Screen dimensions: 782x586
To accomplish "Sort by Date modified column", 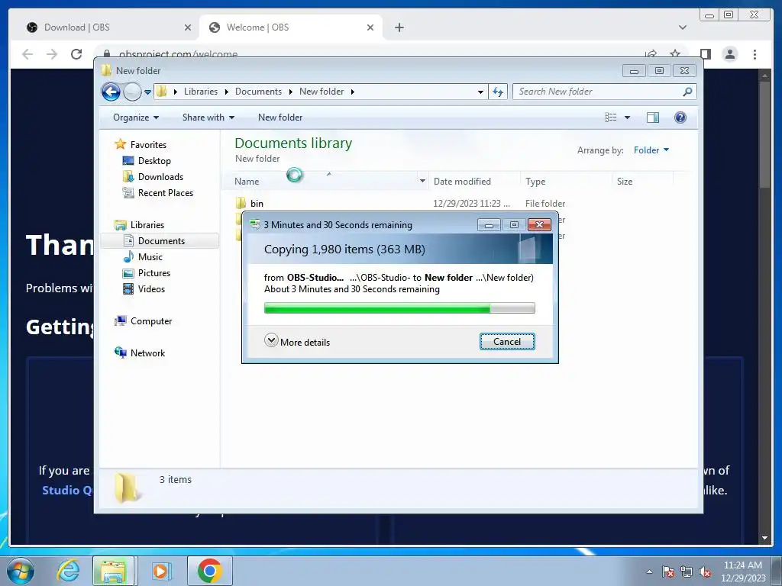I will [x=462, y=182].
